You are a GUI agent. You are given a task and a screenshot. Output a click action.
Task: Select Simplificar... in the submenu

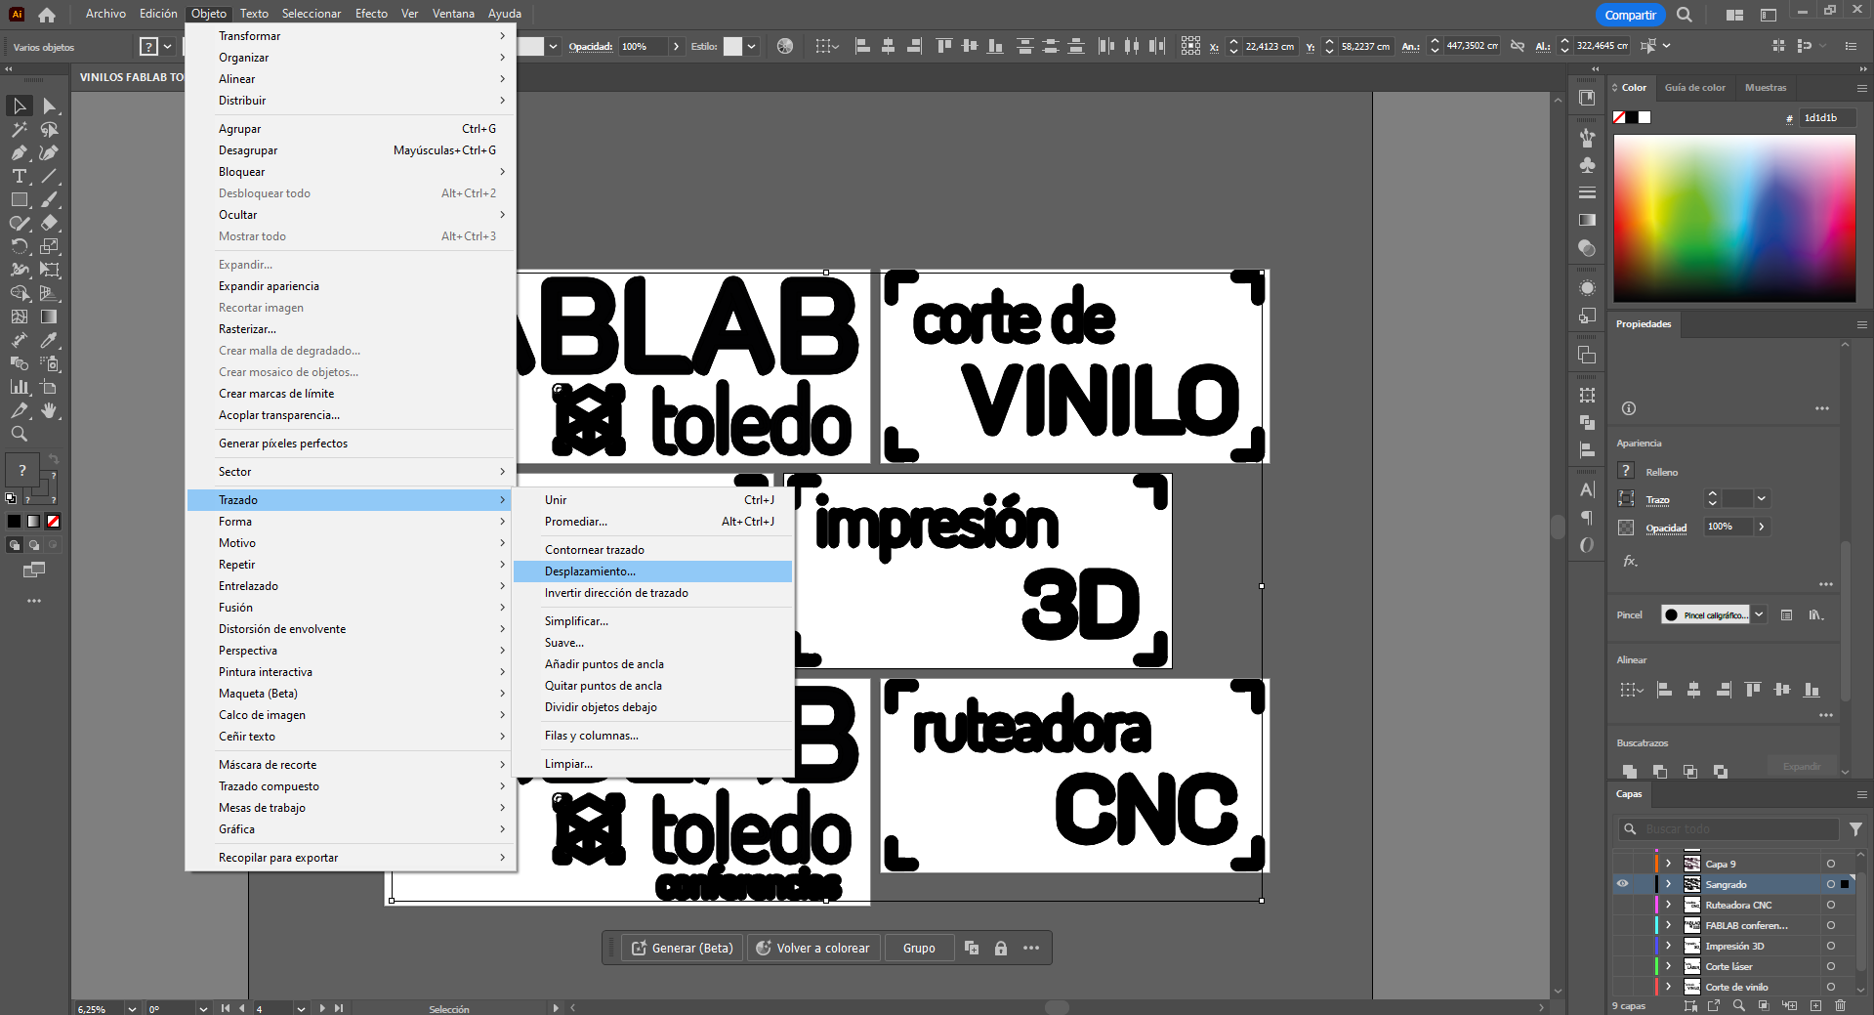click(x=652, y=621)
